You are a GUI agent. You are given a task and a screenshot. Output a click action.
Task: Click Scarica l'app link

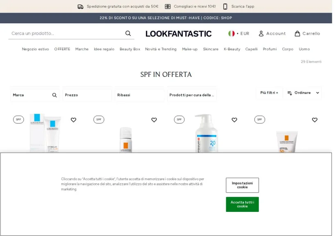tap(243, 7)
